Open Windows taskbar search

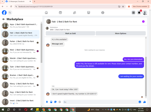(x=8, y=110)
